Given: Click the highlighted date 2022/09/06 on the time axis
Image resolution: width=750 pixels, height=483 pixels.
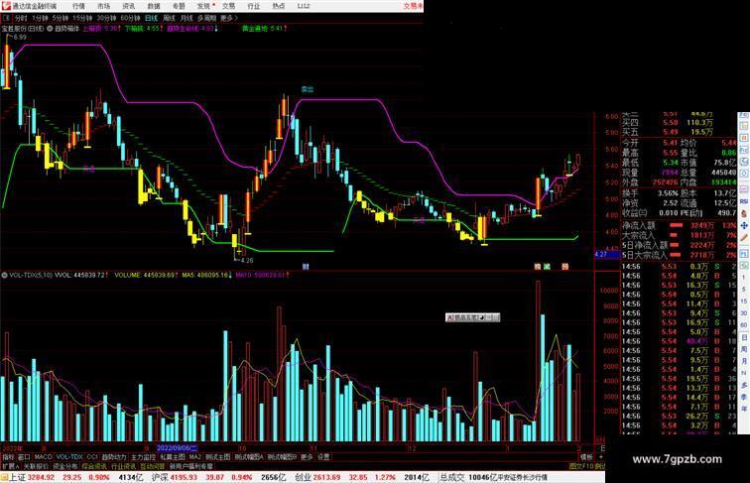Looking at the screenshot, I should (x=177, y=448).
